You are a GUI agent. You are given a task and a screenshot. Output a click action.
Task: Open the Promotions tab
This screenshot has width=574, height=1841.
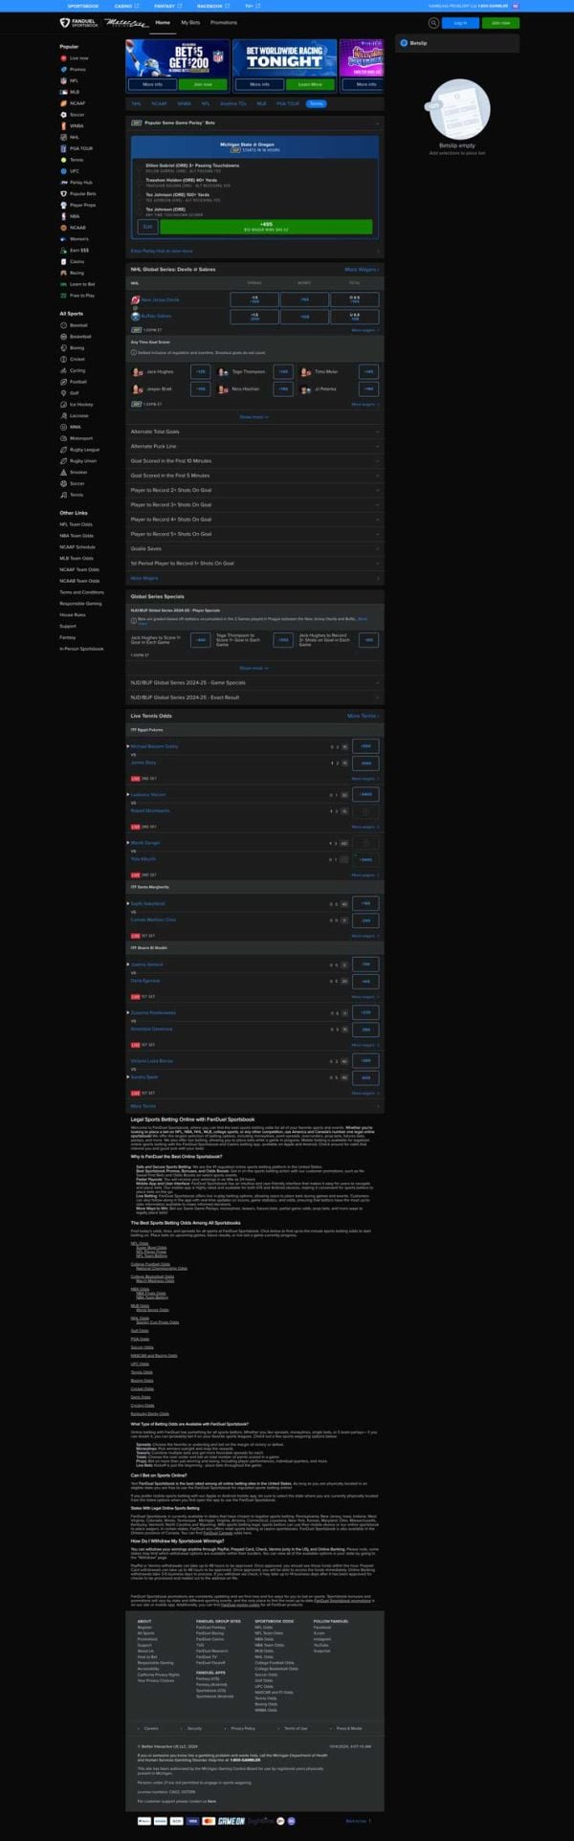pyautogui.click(x=224, y=22)
